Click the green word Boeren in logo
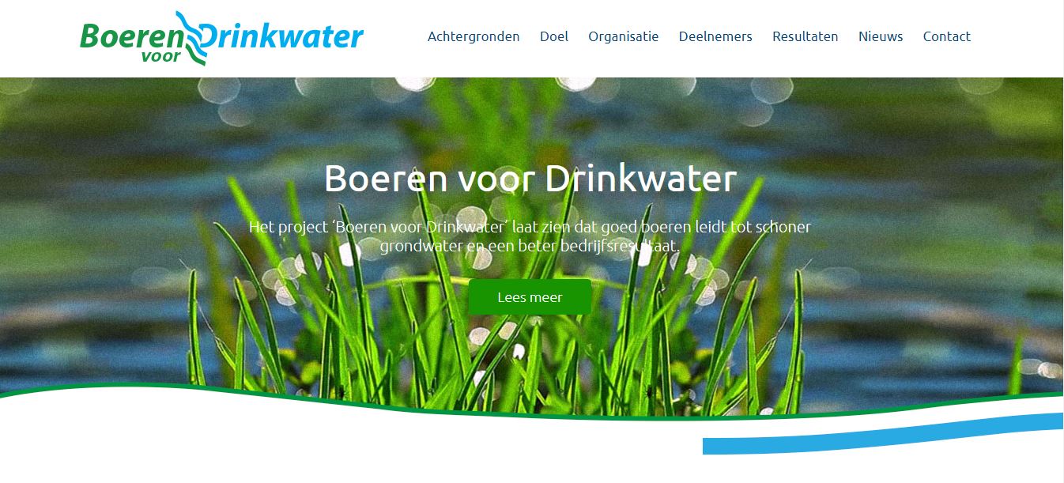 tap(132, 36)
